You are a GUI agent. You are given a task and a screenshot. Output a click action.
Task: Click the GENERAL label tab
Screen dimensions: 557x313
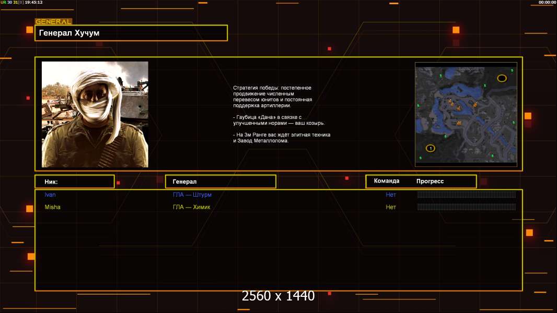pyautogui.click(x=54, y=21)
